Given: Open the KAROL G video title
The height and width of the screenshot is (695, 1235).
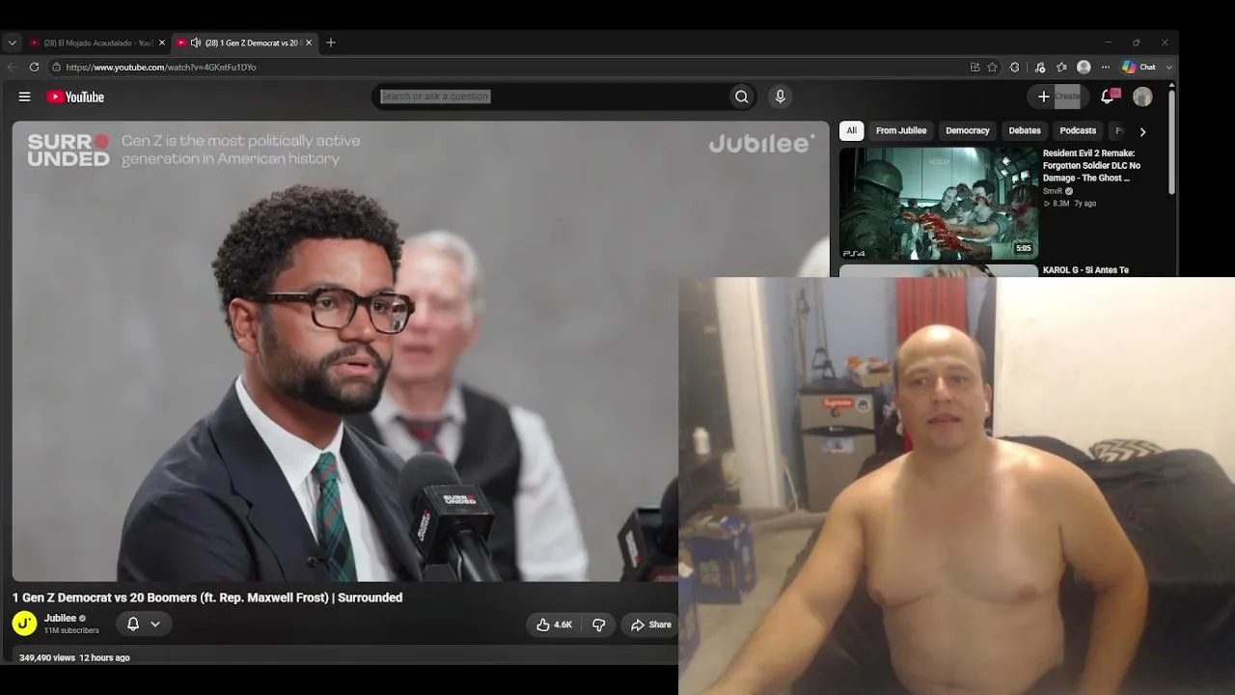Looking at the screenshot, I should pos(1085,270).
